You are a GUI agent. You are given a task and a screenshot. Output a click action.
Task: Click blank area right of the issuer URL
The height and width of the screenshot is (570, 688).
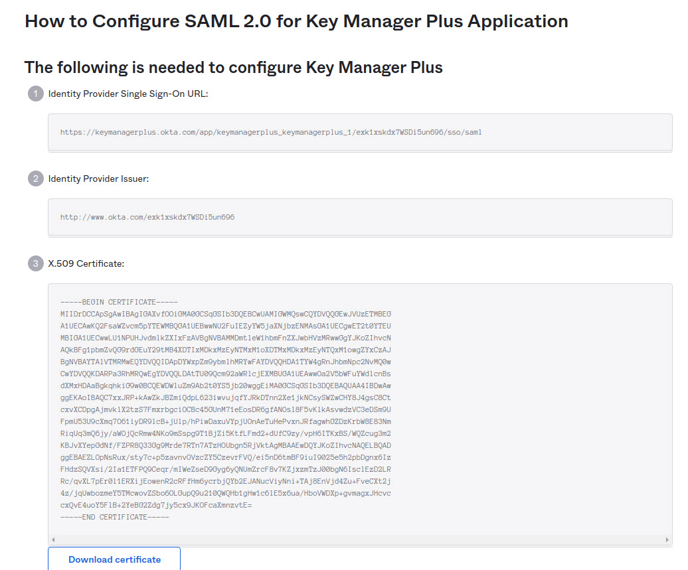(x=465, y=217)
